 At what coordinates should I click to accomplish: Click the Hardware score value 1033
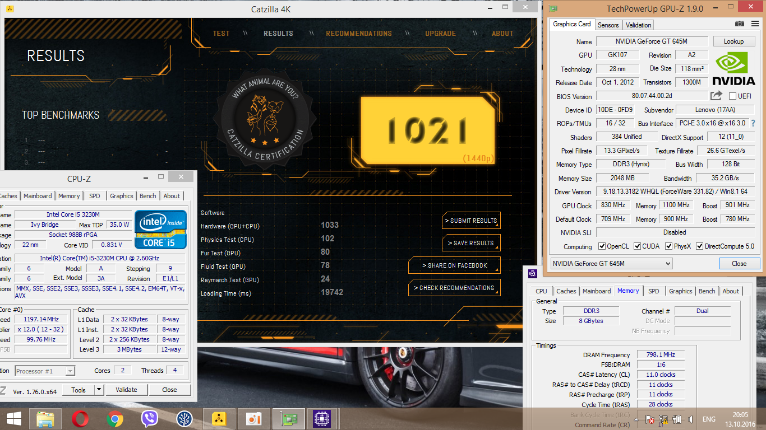tap(330, 225)
